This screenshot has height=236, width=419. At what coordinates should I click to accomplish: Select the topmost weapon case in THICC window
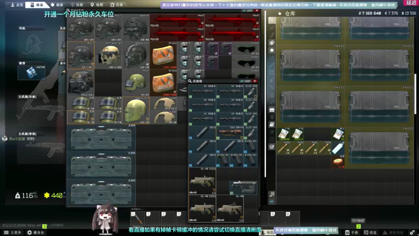point(102,138)
